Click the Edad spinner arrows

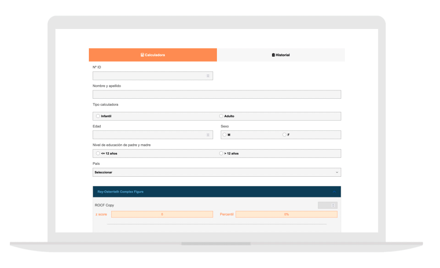pos(208,135)
